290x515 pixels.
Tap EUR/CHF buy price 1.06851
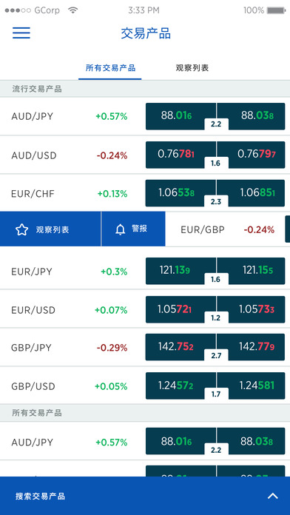[x=251, y=193]
